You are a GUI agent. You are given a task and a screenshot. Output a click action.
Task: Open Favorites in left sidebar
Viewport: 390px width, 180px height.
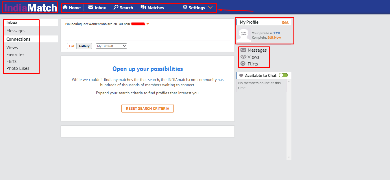point(15,55)
